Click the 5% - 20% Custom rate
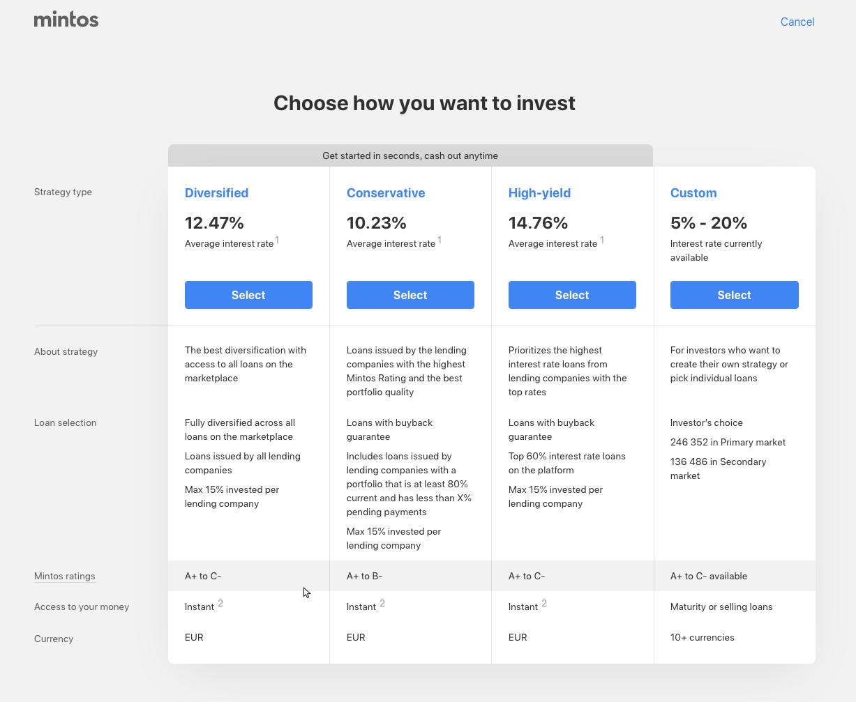This screenshot has width=856, height=702. (x=709, y=223)
